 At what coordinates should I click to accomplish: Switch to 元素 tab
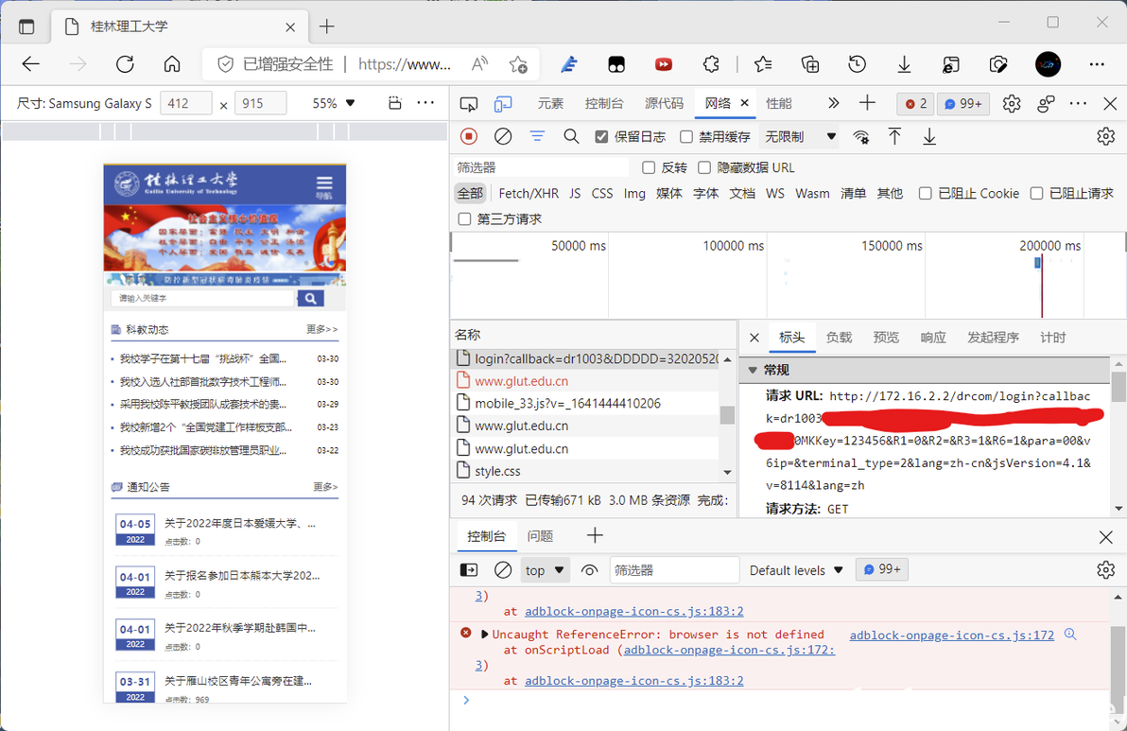[x=550, y=103]
